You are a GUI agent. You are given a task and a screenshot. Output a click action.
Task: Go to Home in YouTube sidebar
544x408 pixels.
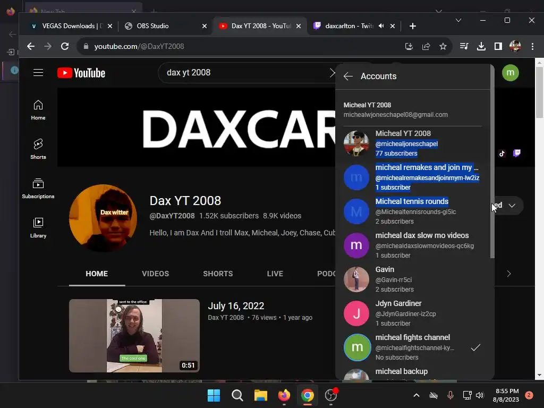[x=38, y=110]
